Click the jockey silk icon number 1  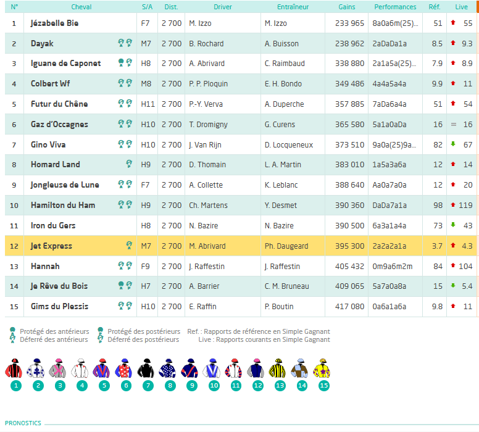click(x=14, y=368)
